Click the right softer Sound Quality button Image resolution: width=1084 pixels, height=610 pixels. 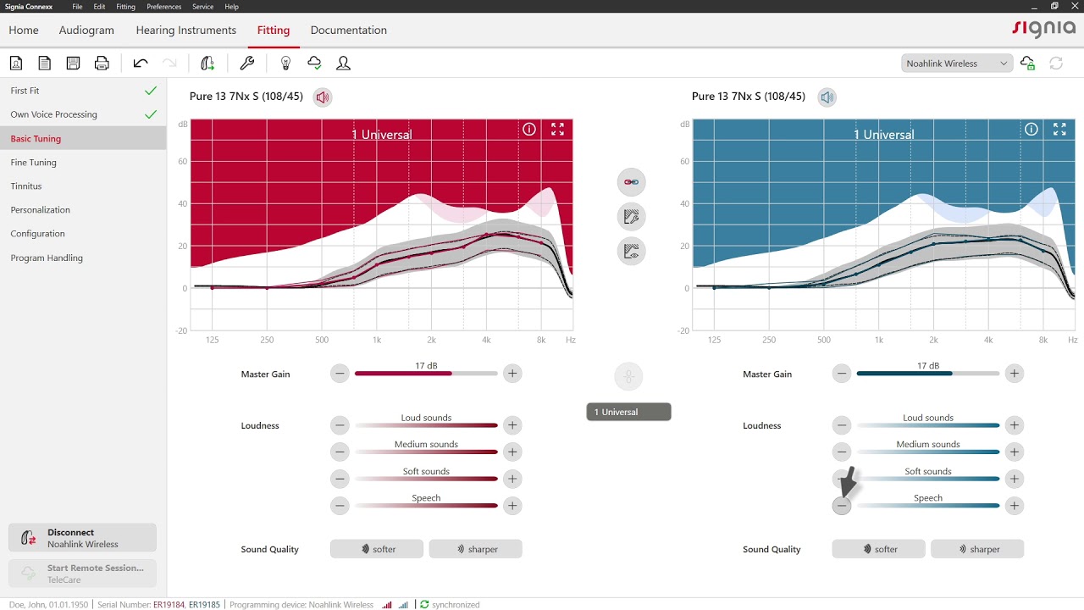coord(878,549)
